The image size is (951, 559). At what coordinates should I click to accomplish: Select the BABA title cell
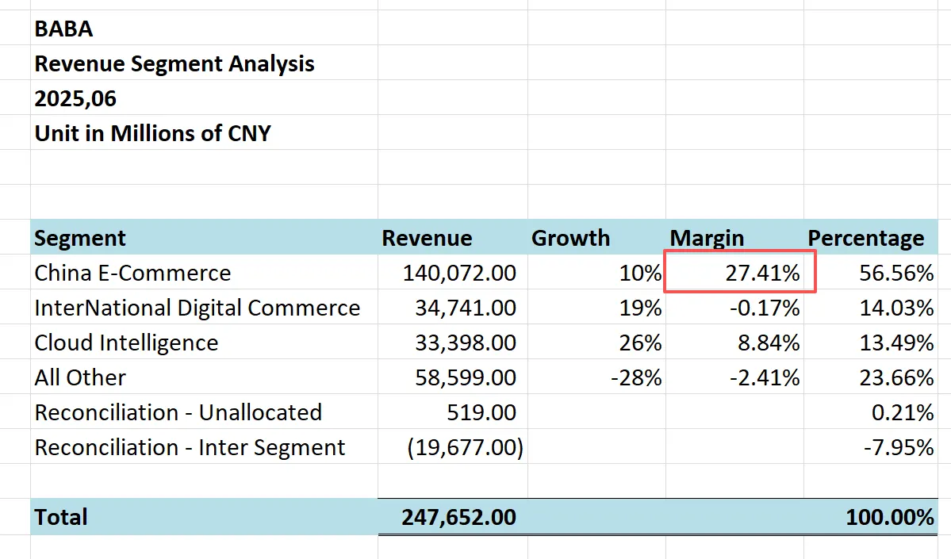click(x=63, y=29)
